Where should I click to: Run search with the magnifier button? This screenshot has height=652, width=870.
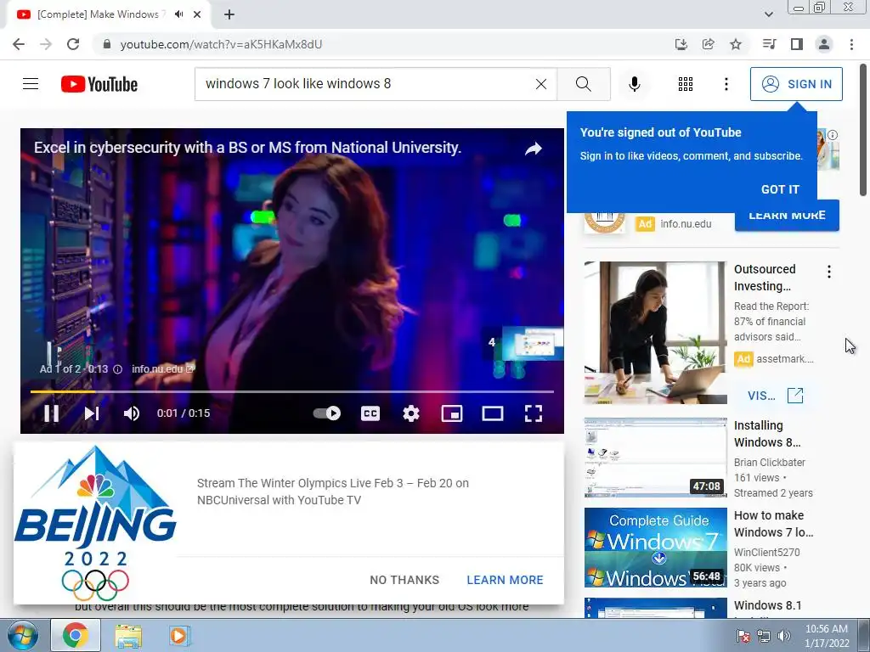[x=583, y=84]
